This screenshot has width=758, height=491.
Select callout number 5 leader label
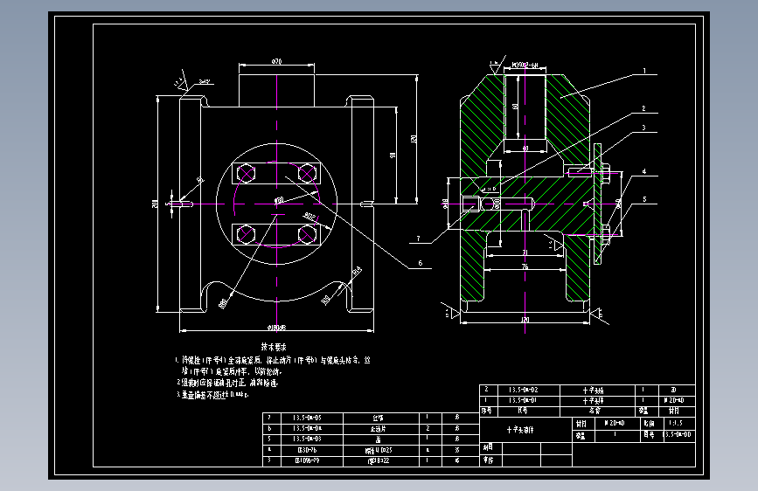coord(644,198)
